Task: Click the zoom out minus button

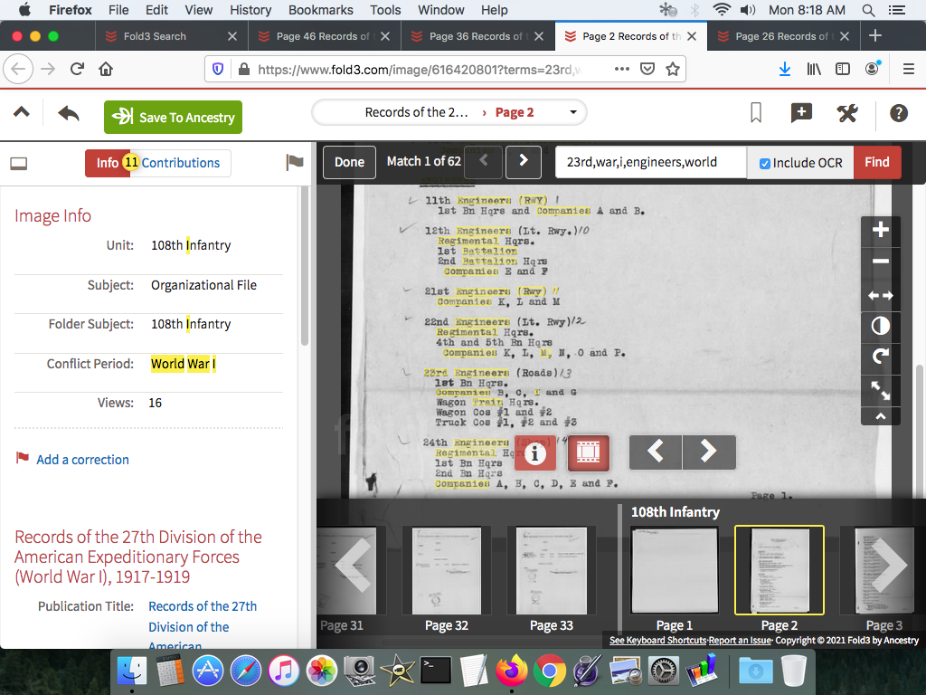Action: (x=881, y=262)
